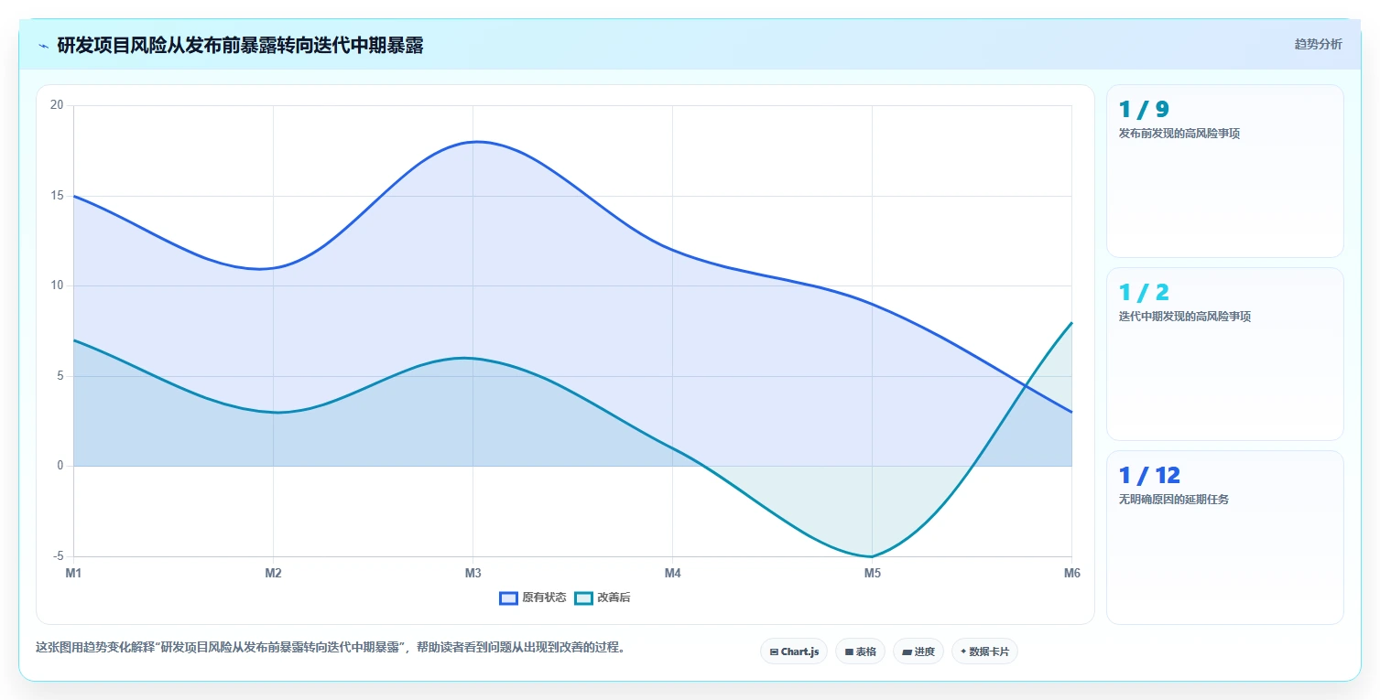1380x700 pixels.
Task: Click the M6 x-axis label
Action: point(1071,573)
